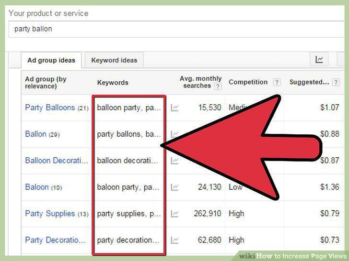This screenshot has height=261, width=349.
Task: Open the Party Decoratio... ad group link
Action: 55,240
